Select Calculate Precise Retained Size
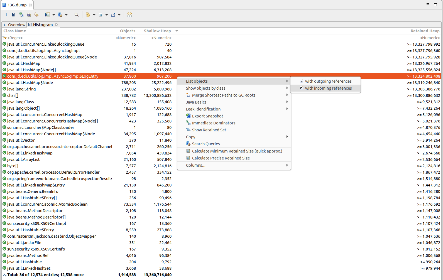 click(x=234, y=158)
